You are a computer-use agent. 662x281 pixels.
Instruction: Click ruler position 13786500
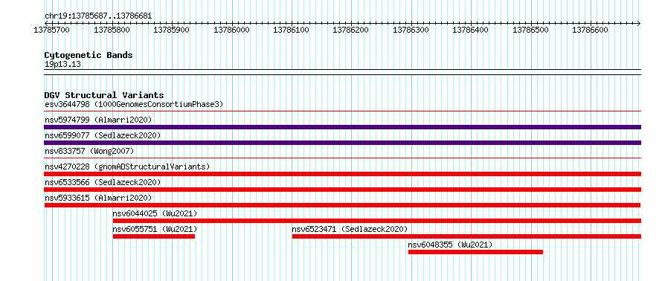click(x=530, y=30)
